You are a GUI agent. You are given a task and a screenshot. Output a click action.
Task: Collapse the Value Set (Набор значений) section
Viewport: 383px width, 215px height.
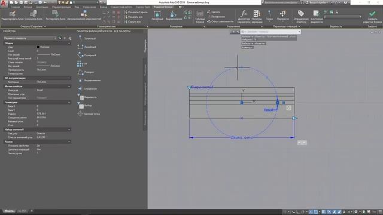point(69,130)
